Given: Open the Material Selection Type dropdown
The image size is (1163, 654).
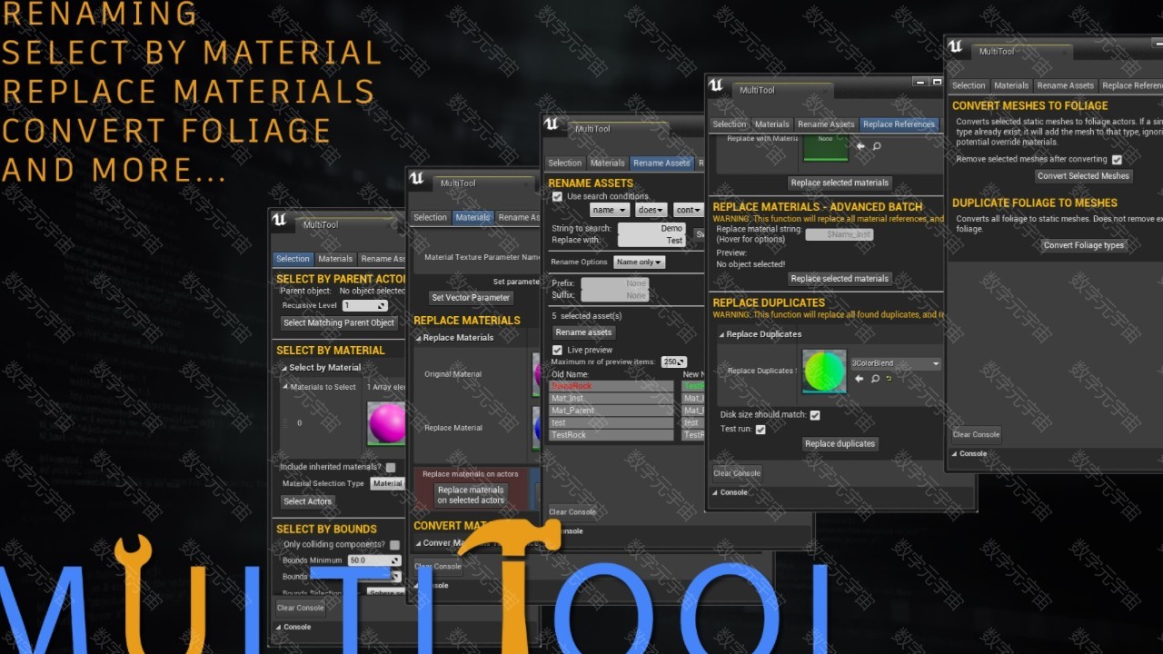Looking at the screenshot, I should tap(388, 483).
